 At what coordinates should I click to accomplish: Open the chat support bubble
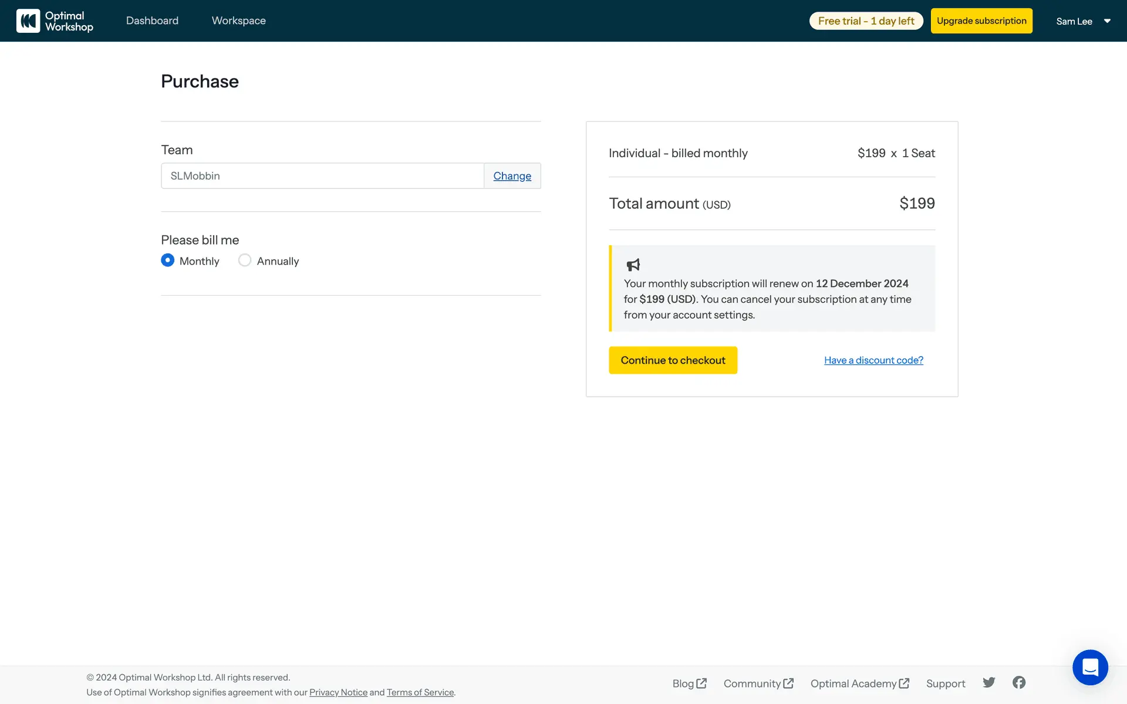pos(1090,667)
